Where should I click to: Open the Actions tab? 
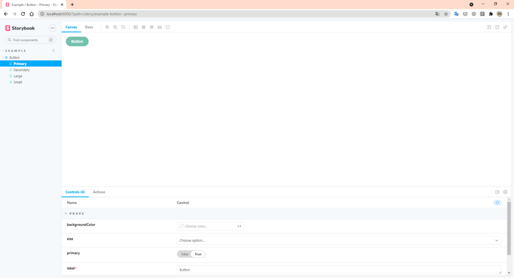pyautogui.click(x=99, y=192)
